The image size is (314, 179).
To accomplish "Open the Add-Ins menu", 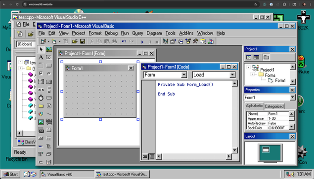I will [x=186, y=33].
